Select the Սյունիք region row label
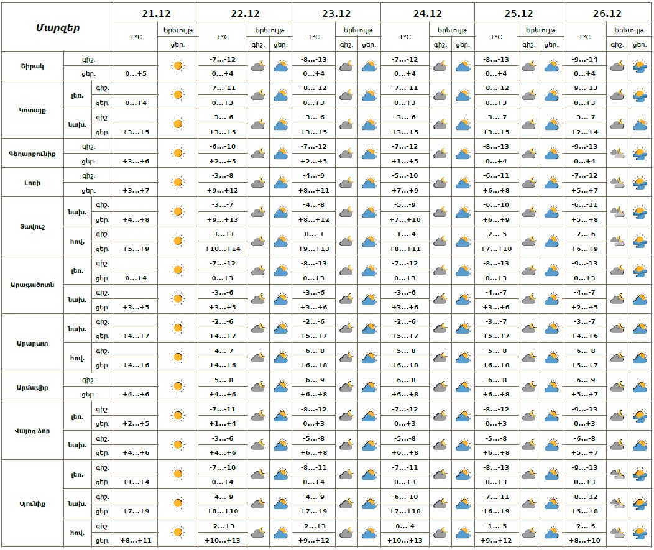Viewport: 654px width, 550px height. click(32, 503)
